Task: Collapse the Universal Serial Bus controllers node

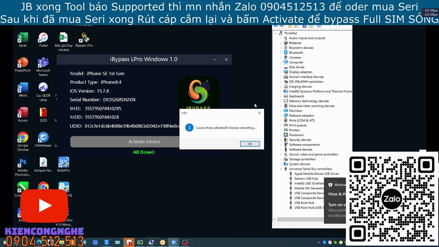Action: click(281, 169)
